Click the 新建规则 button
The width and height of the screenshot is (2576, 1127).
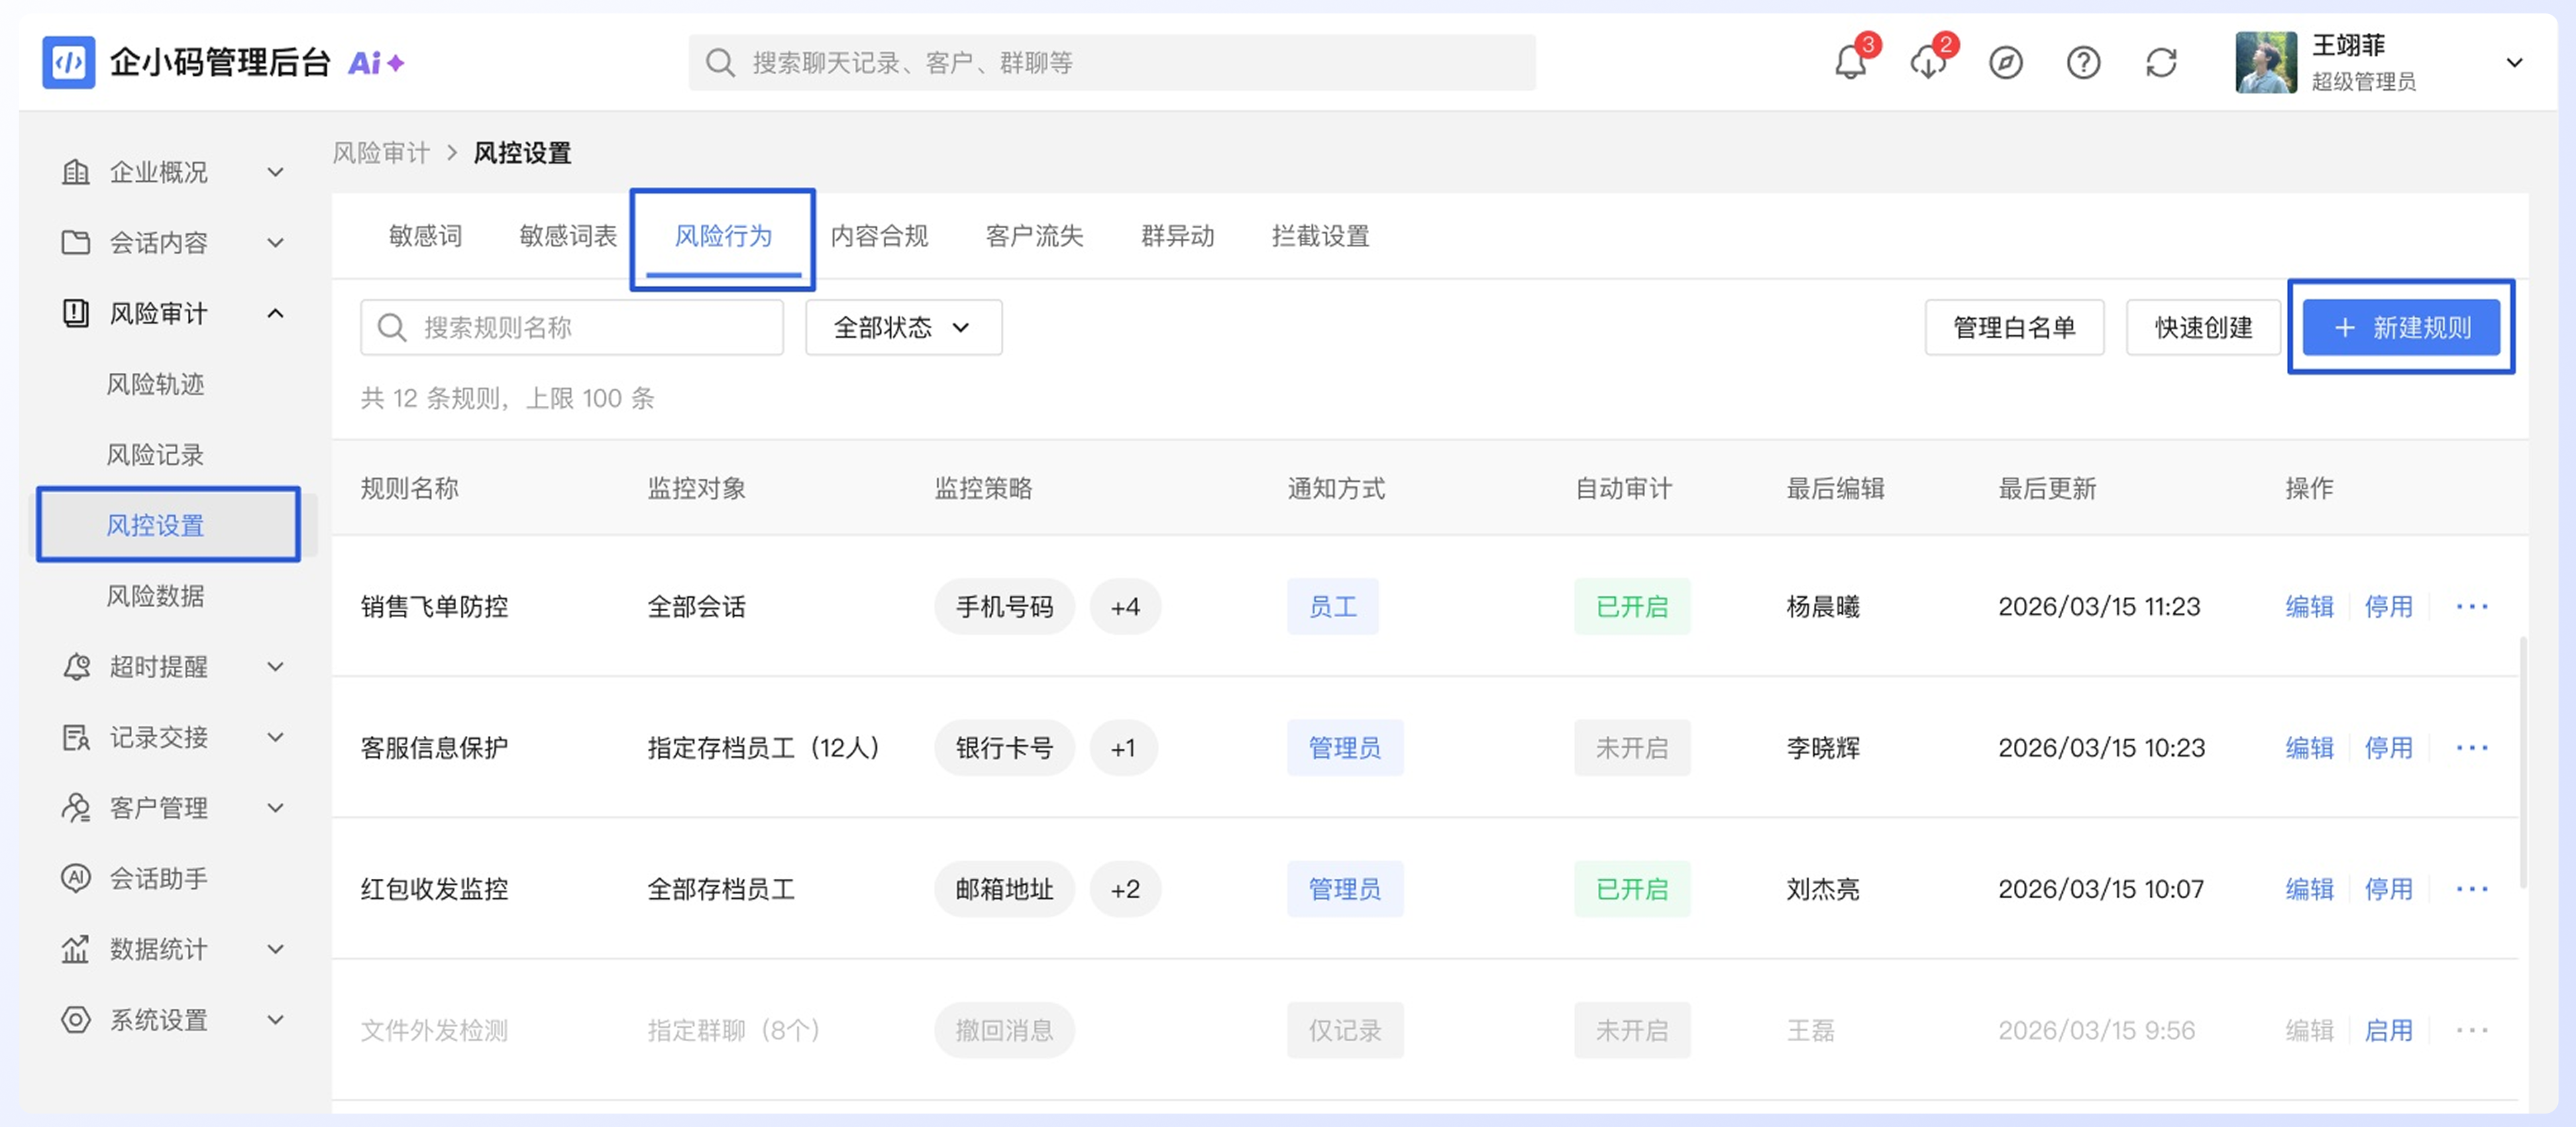(2401, 327)
